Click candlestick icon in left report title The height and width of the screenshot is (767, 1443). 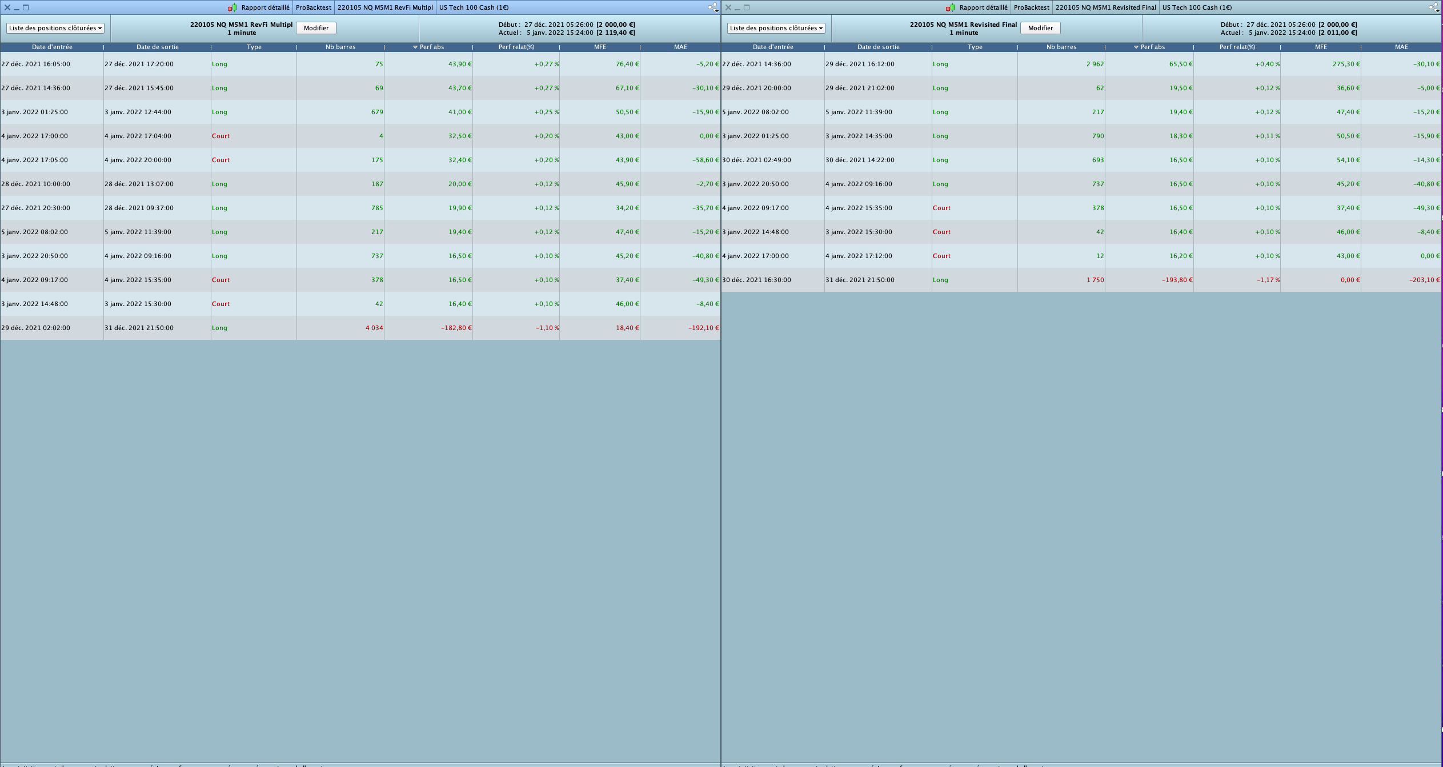point(232,7)
